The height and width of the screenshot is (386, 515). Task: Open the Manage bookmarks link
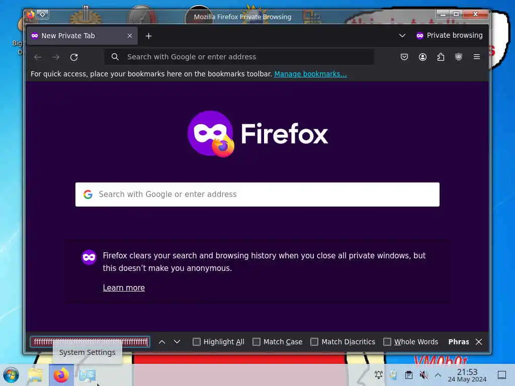310,74
